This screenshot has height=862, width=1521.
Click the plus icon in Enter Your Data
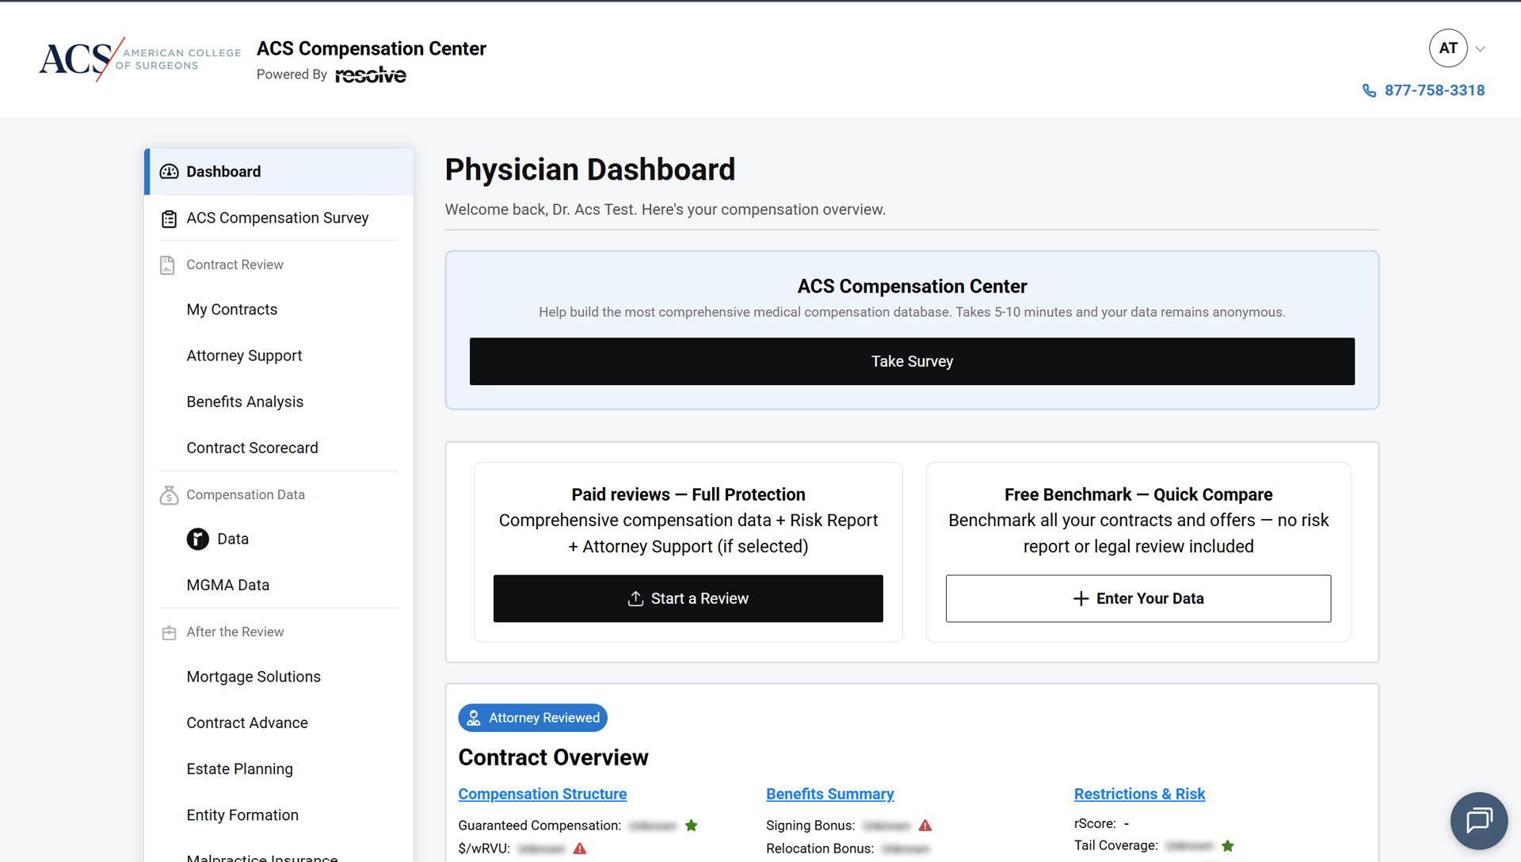1081,599
